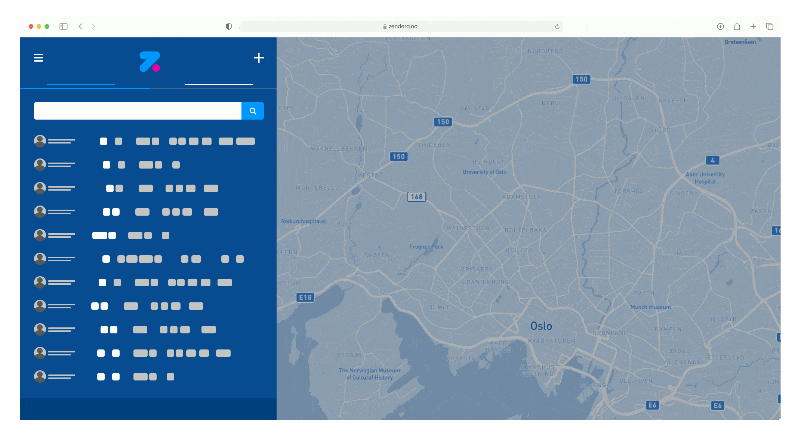The image size is (801, 444).
Task: Reload the page
Action: point(557,27)
